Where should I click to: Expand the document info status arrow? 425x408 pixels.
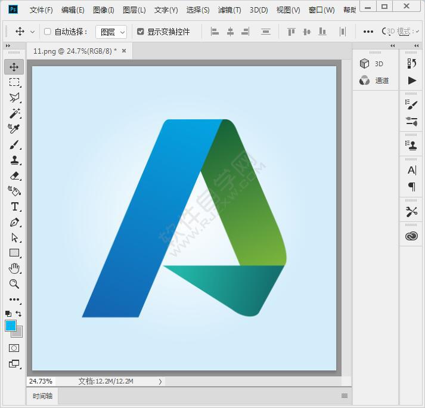(160, 381)
